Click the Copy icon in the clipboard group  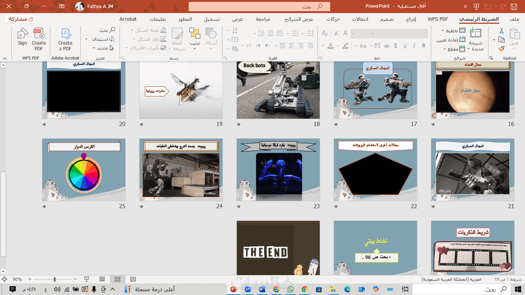point(501,40)
